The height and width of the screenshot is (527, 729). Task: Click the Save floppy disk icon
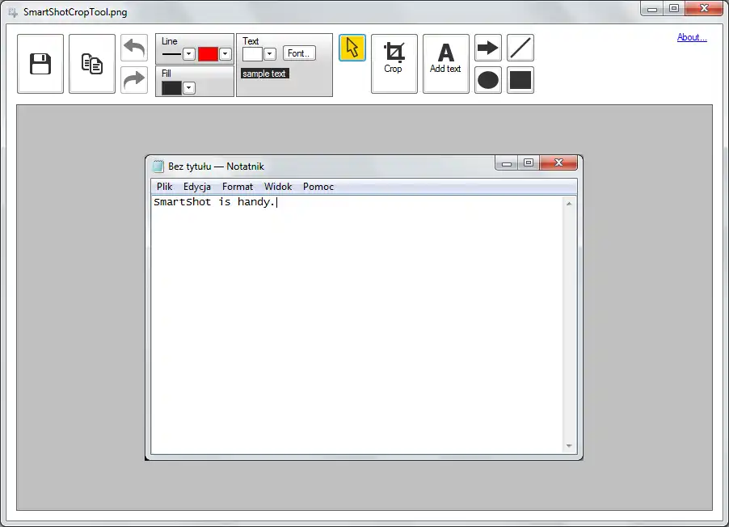click(x=40, y=64)
